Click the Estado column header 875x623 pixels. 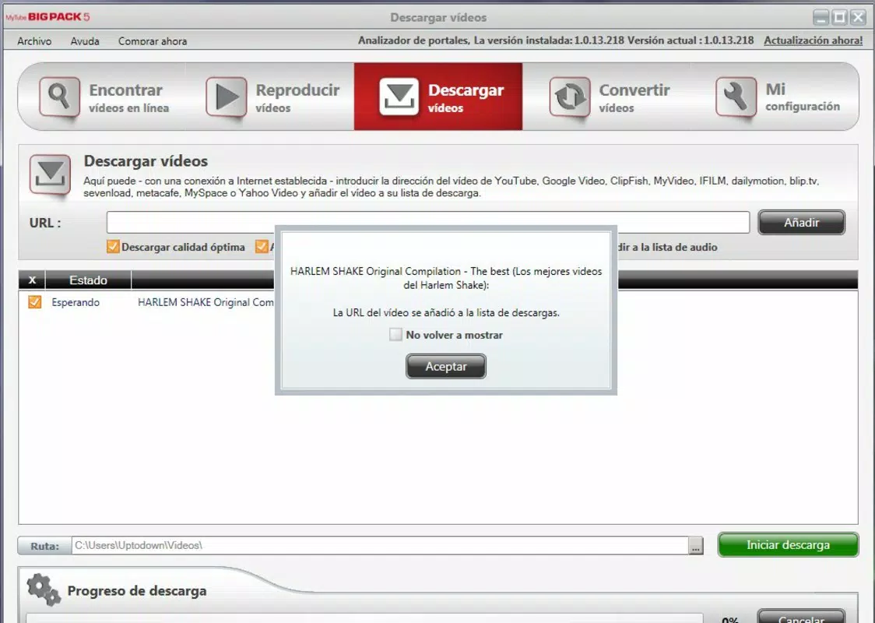88,280
